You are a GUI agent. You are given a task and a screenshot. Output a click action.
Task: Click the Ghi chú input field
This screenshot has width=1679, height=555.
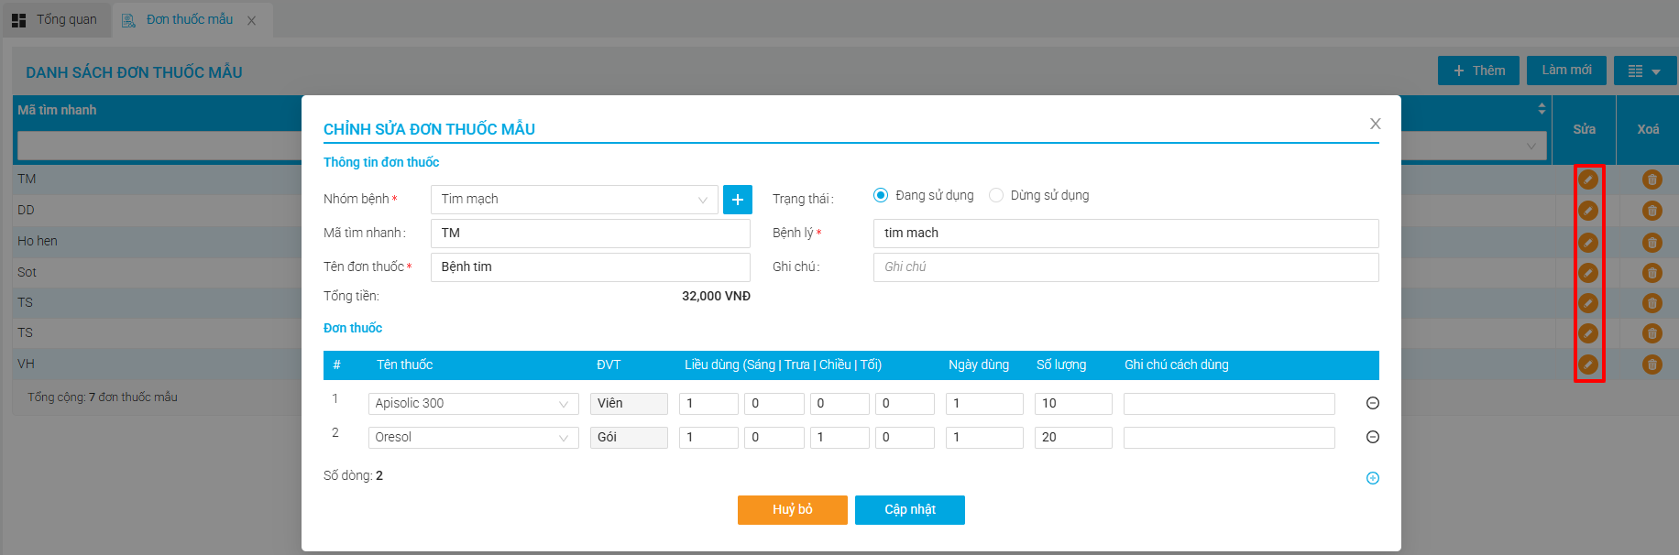pos(1126,267)
